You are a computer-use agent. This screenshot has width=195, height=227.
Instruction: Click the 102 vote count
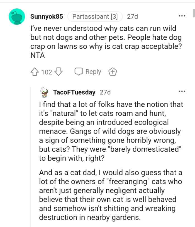pos(47,72)
